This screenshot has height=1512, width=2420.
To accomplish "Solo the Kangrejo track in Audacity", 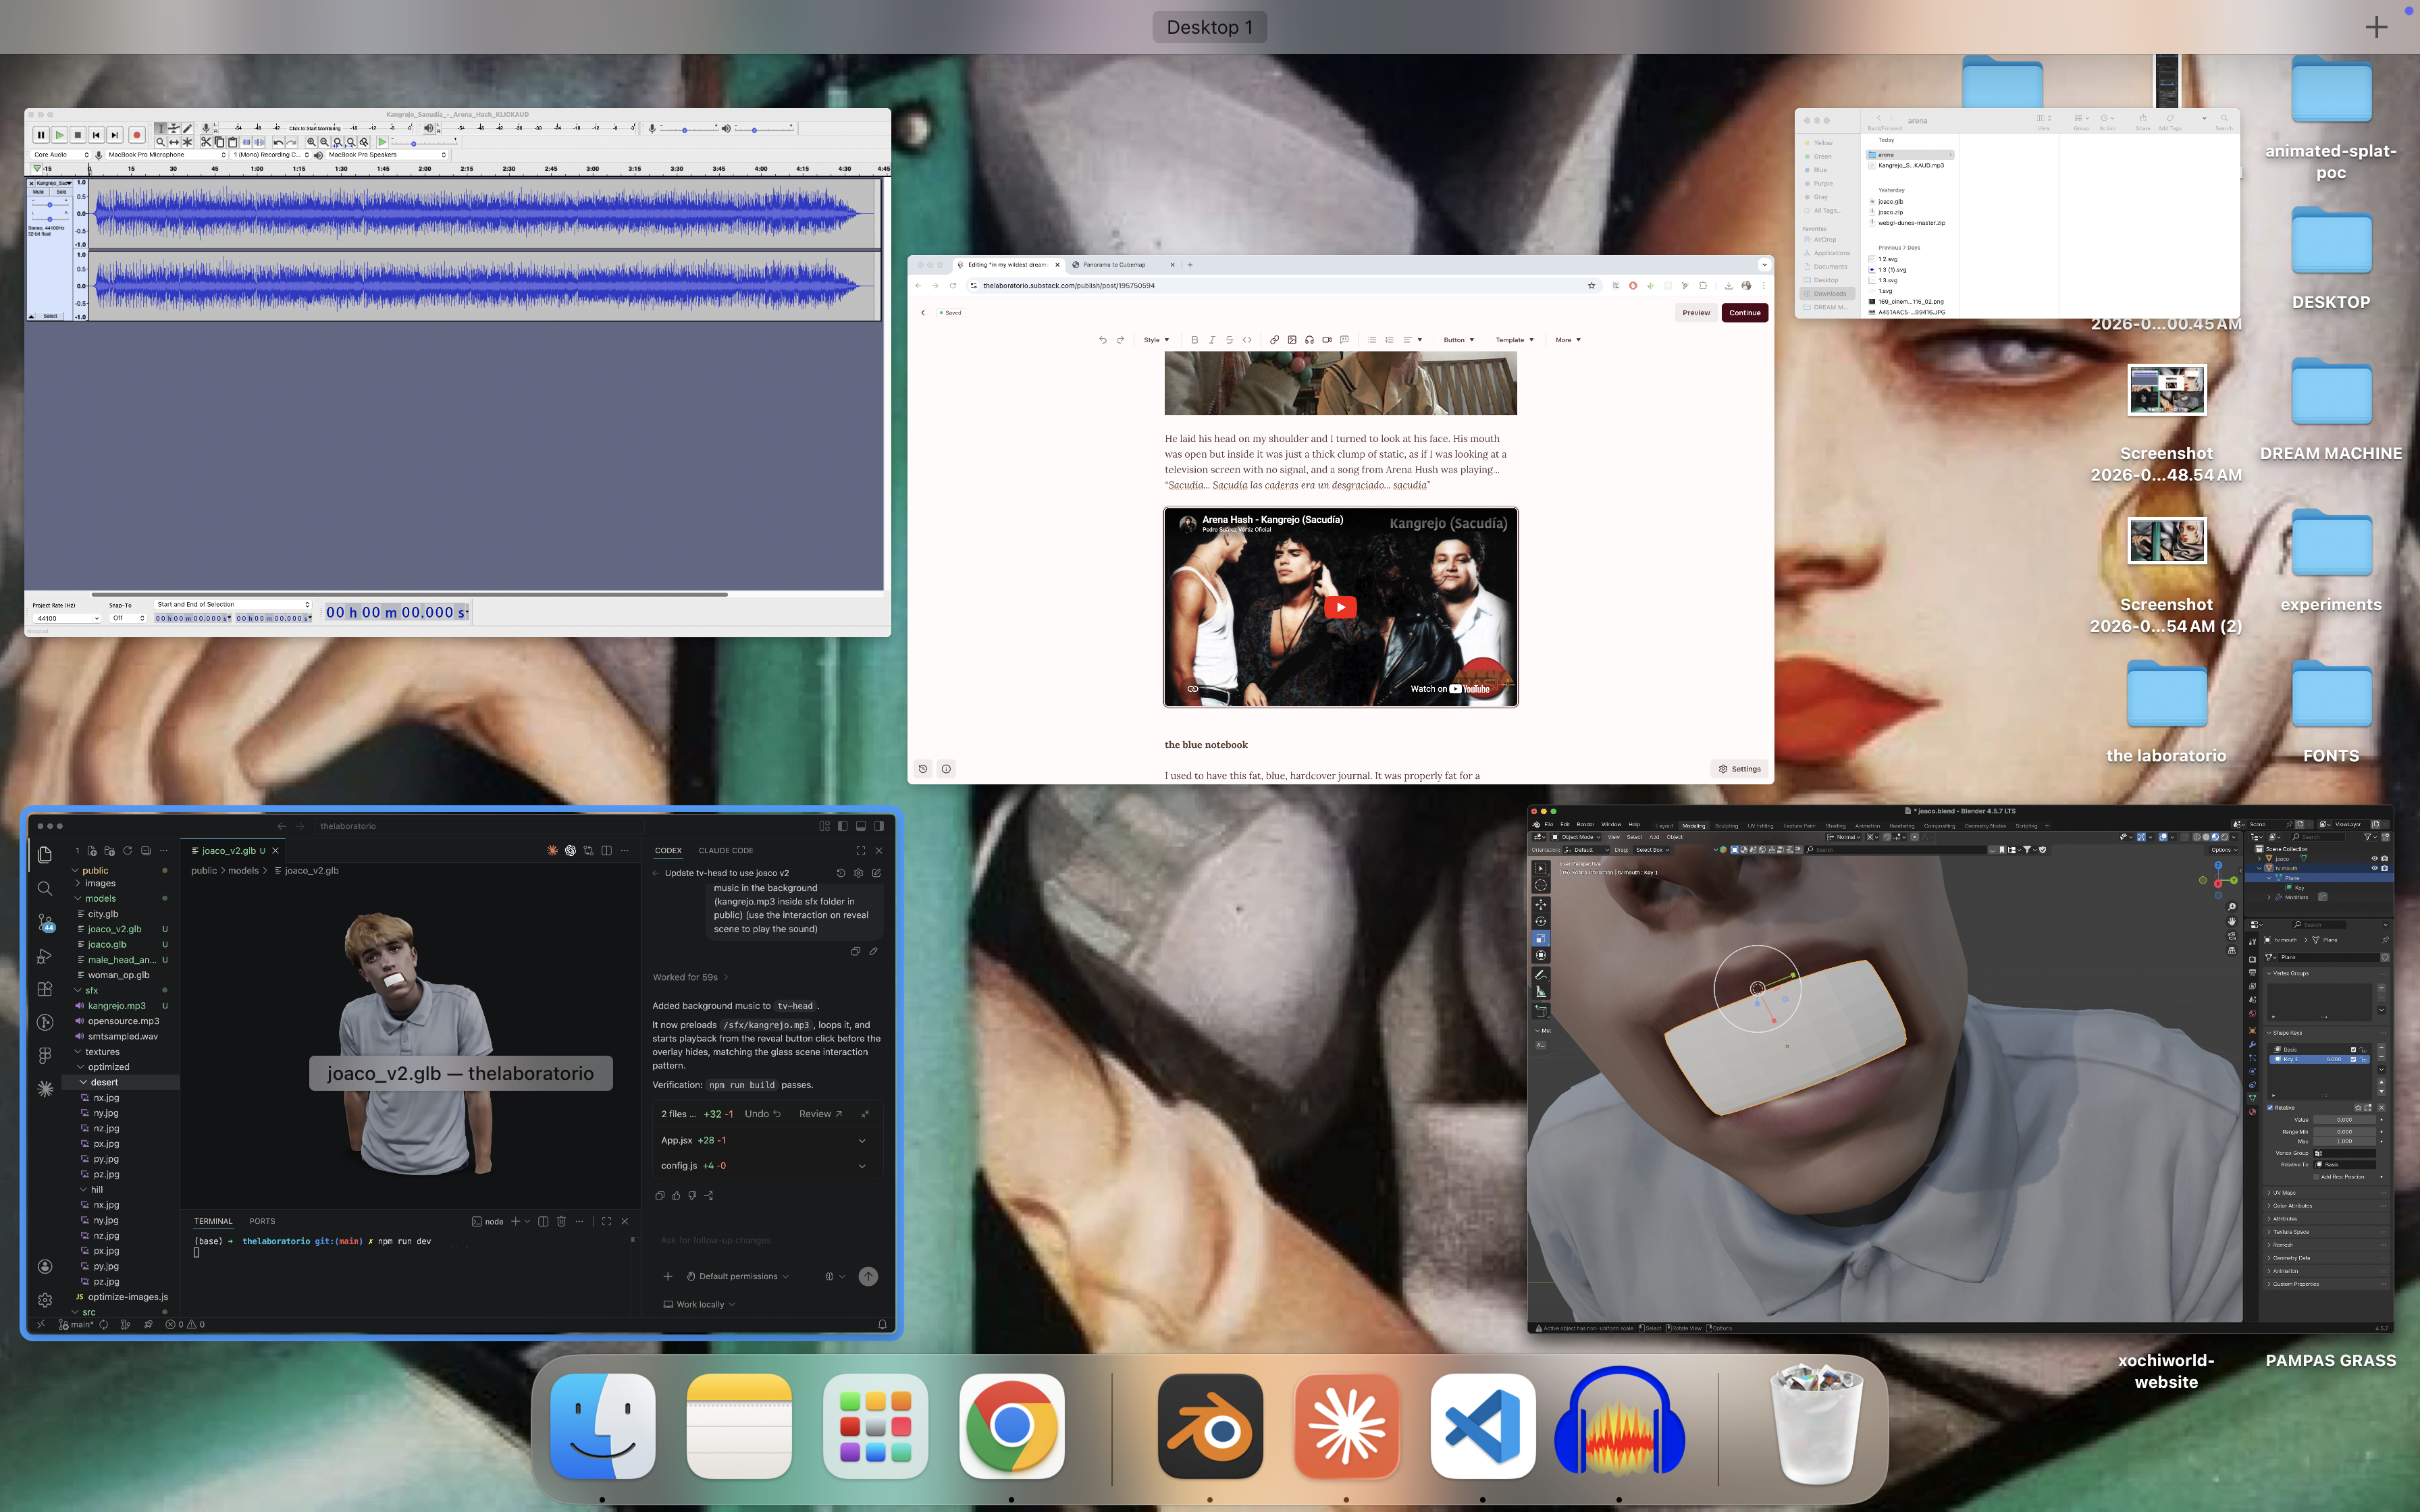I will pyautogui.click(x=61, y=192).
